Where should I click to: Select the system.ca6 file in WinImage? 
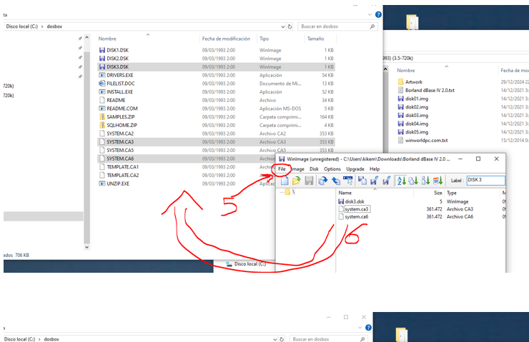point(357,216)
